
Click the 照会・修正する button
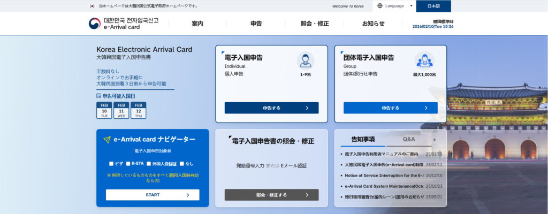tap(271, 195)
